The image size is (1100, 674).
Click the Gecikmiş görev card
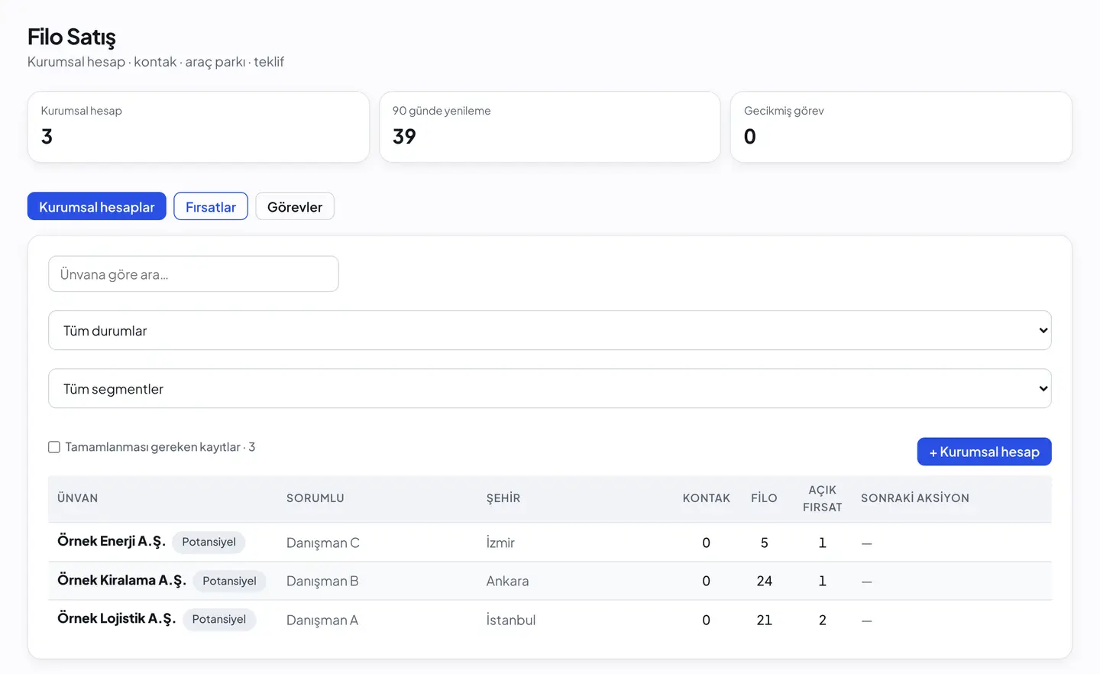click(x=901, y=127)
